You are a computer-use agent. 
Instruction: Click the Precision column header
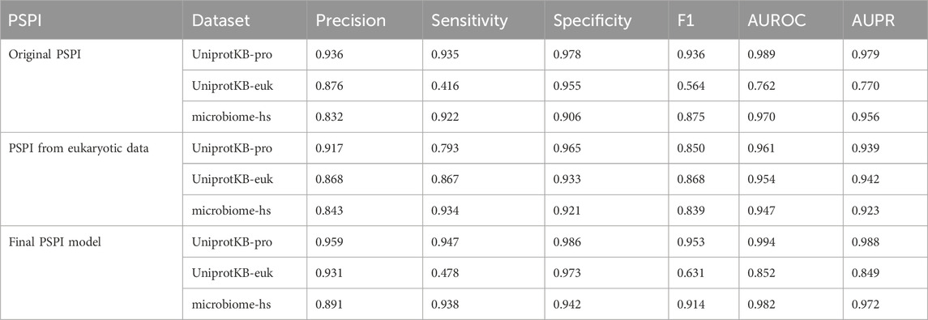(350, 20)
